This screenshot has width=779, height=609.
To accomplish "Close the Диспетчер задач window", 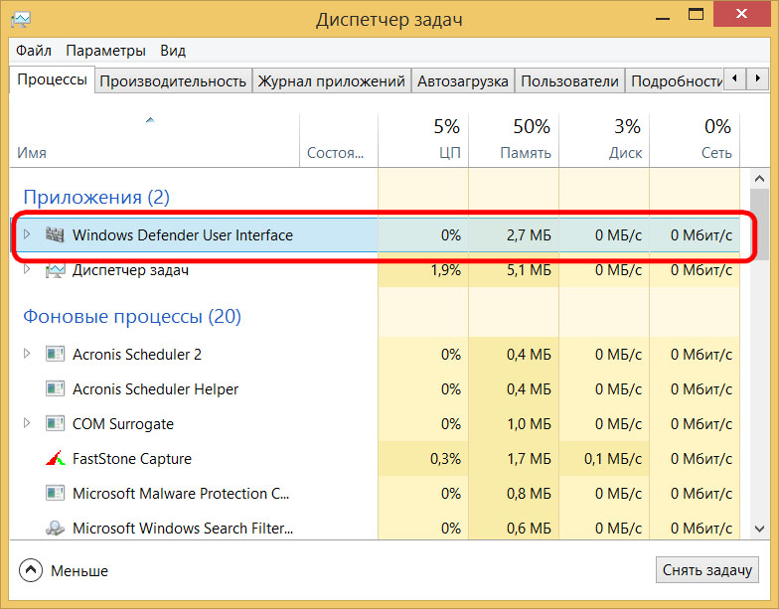I will pos(741,14).
